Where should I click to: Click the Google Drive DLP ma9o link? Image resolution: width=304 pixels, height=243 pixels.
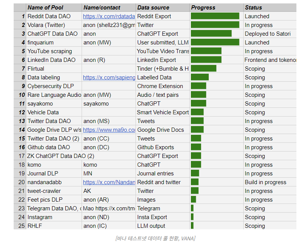(x=109, y=130)
